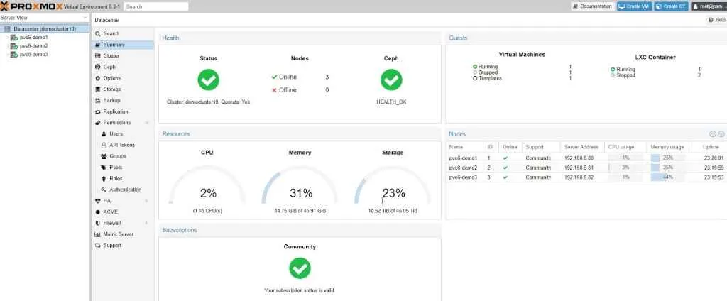Viewport: 727px width, 301px height.
Task: Click the Virtual Machines Running status icon
Action: point(475,67)
